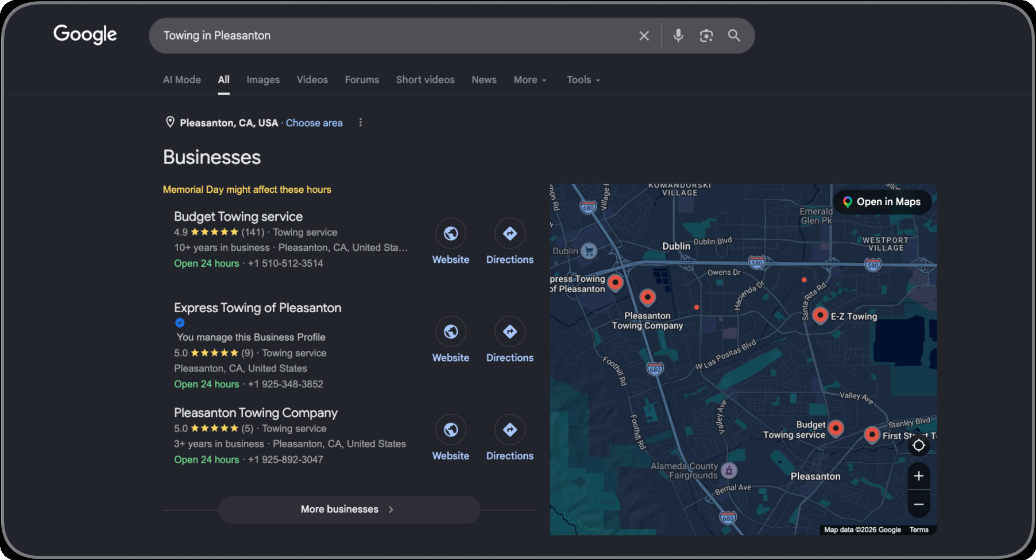1036x560 pixels.
Task: Select the All results tab
Action: click(x=223, y=80)
